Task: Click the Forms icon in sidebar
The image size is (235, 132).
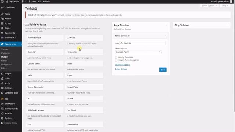Action: 2,23
